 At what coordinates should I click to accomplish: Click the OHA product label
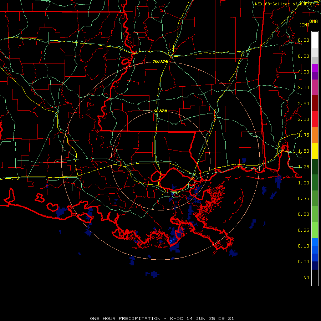[x=314, y=21]
